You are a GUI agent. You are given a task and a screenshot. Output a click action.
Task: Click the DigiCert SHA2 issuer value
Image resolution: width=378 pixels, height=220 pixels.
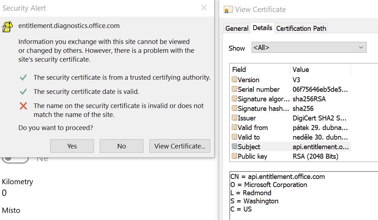(x=319, y=118)
